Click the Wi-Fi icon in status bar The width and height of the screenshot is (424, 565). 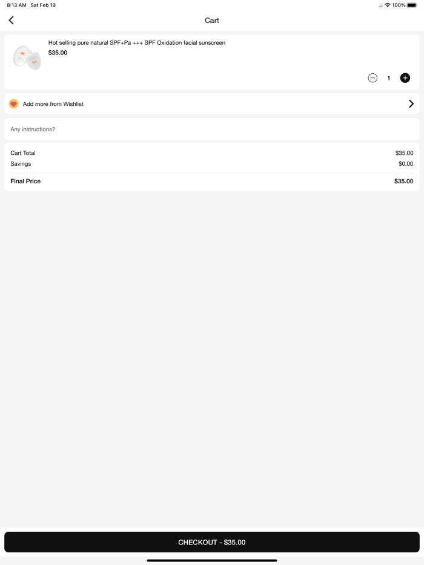point(388,5)
